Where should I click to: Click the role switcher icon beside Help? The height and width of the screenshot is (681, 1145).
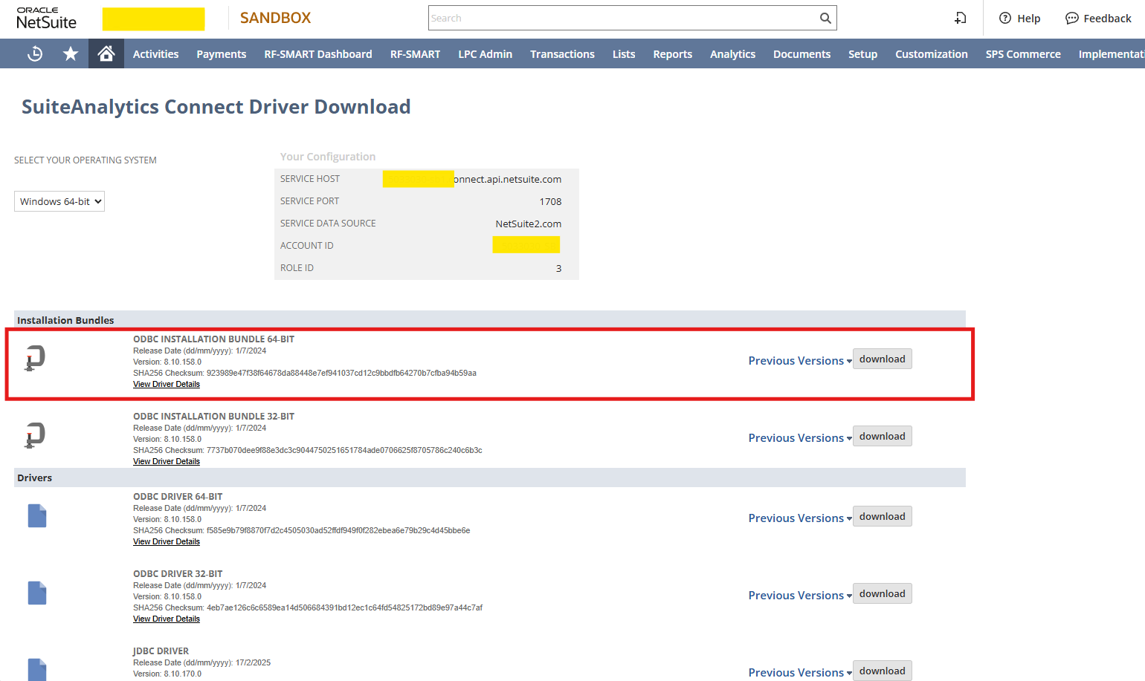[961, 19]
